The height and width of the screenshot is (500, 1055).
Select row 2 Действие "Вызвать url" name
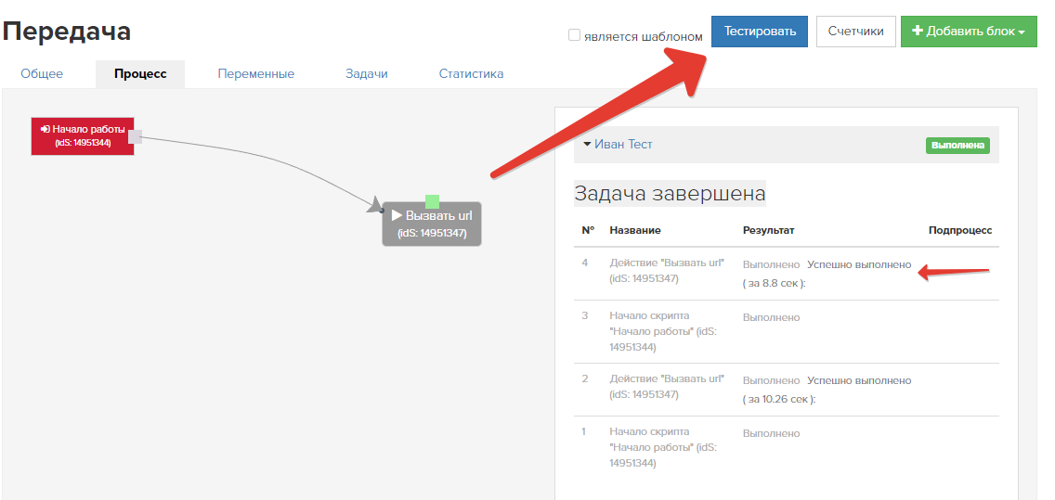click(x=667, y=387)
